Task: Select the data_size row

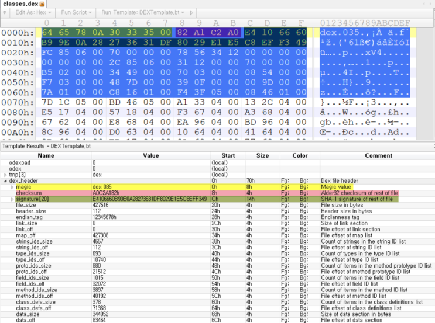Action: 218,314
